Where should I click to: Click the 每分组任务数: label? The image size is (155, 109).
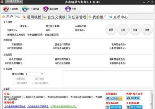[x=53, y=26]
